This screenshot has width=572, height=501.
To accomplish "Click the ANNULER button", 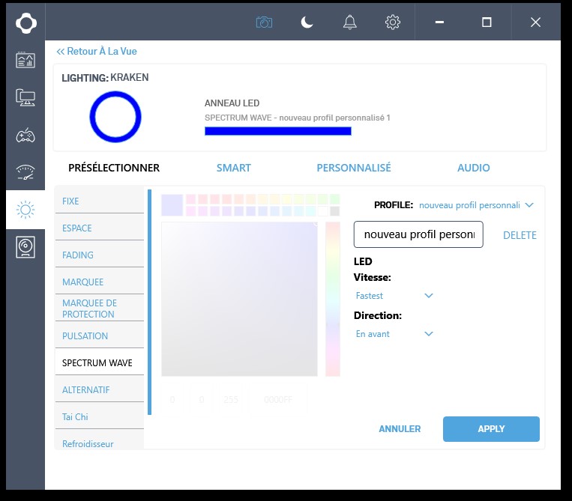I will click(400, 429).
